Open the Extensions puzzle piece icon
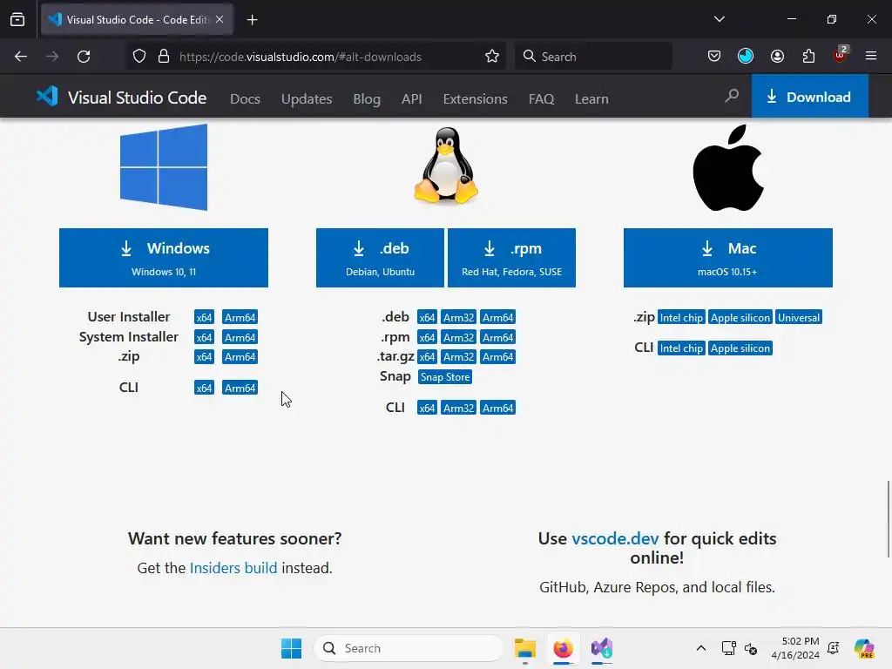Screen dimensions: 892x669 (808, 57)
